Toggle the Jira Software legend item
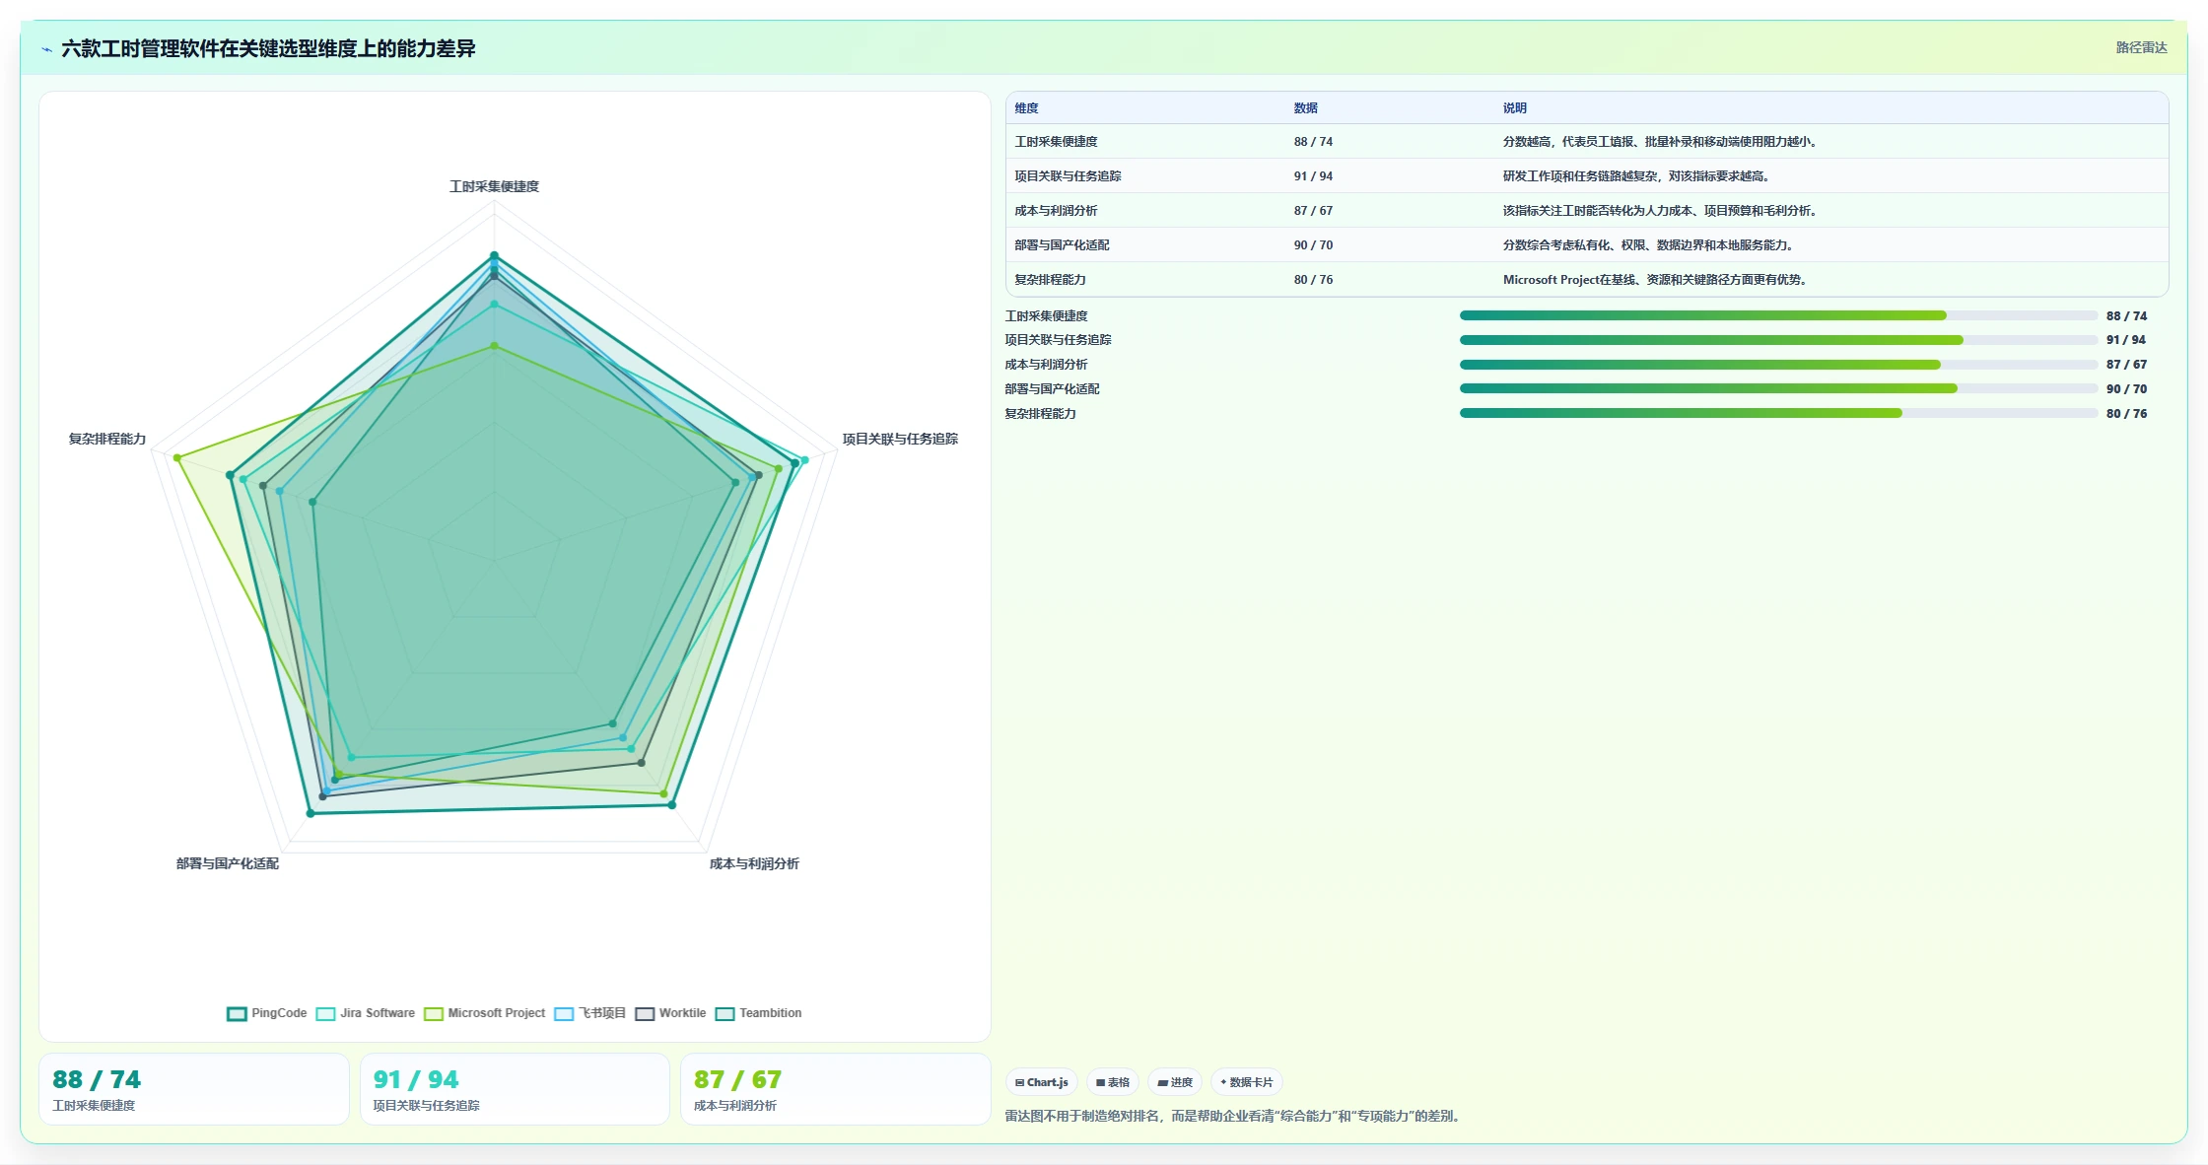This screenshot has width=2208, height=1165. (x=366, y=1013)
